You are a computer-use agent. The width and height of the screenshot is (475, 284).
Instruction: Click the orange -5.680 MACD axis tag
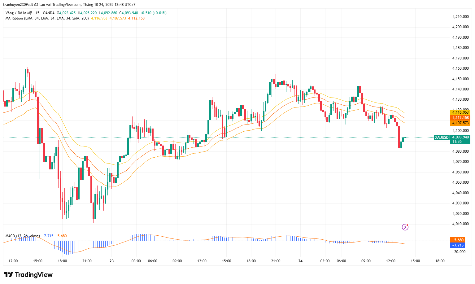pos(458,240)
